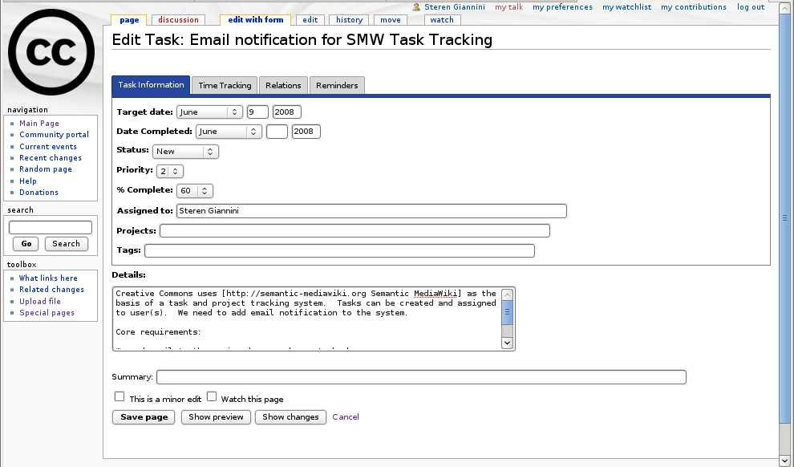Viewport: 794px width, 467px height.
Task: Click the Creative Commons logo
Action: [51, 52]
